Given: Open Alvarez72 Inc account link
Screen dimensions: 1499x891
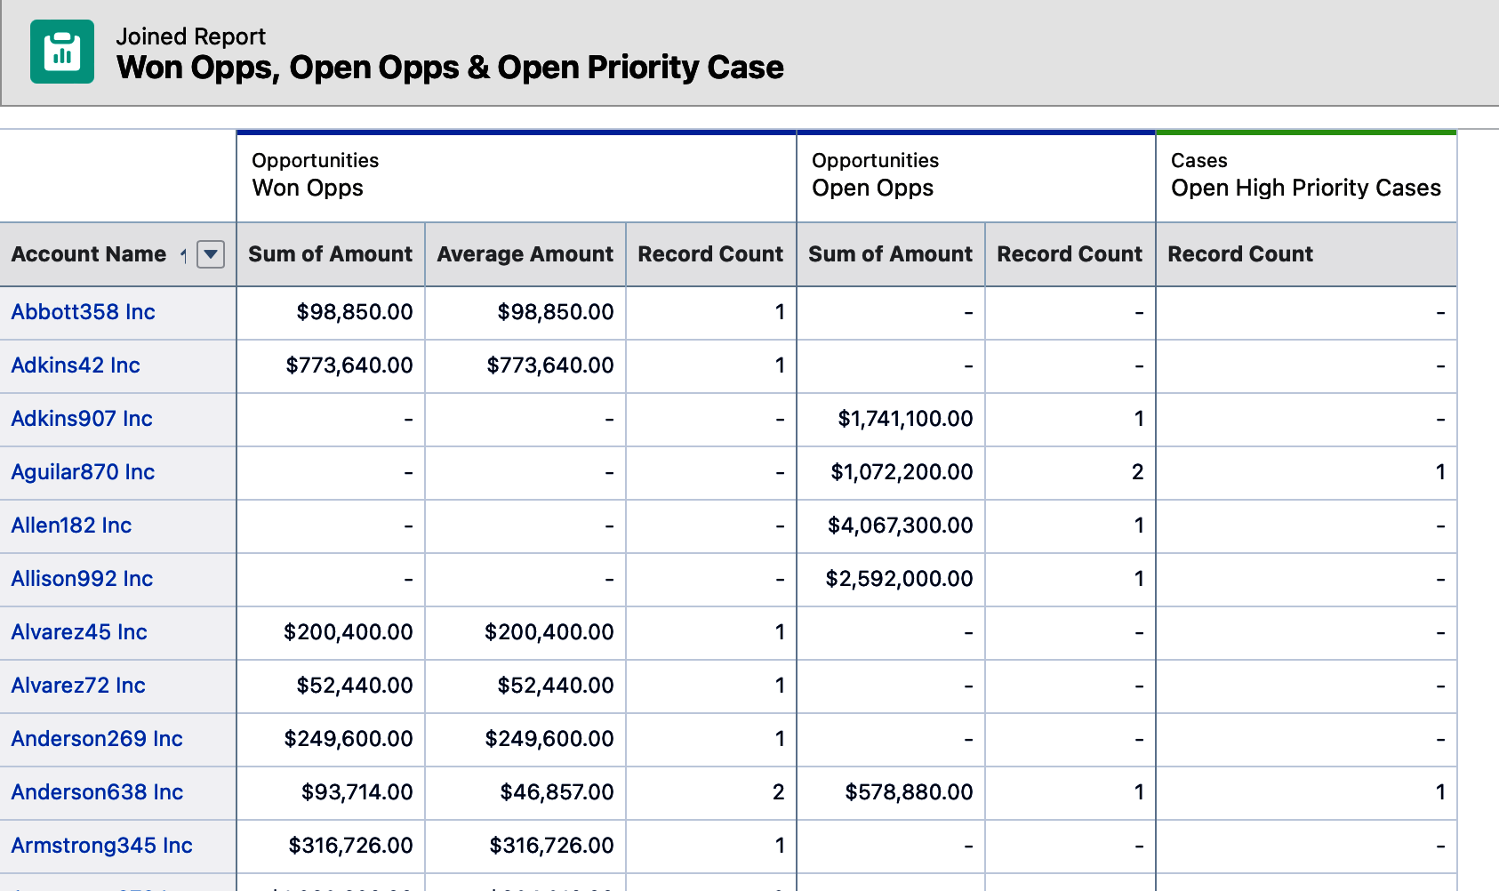Looking at the screenshot, I should pyautogui.click(x=78, y=686).
